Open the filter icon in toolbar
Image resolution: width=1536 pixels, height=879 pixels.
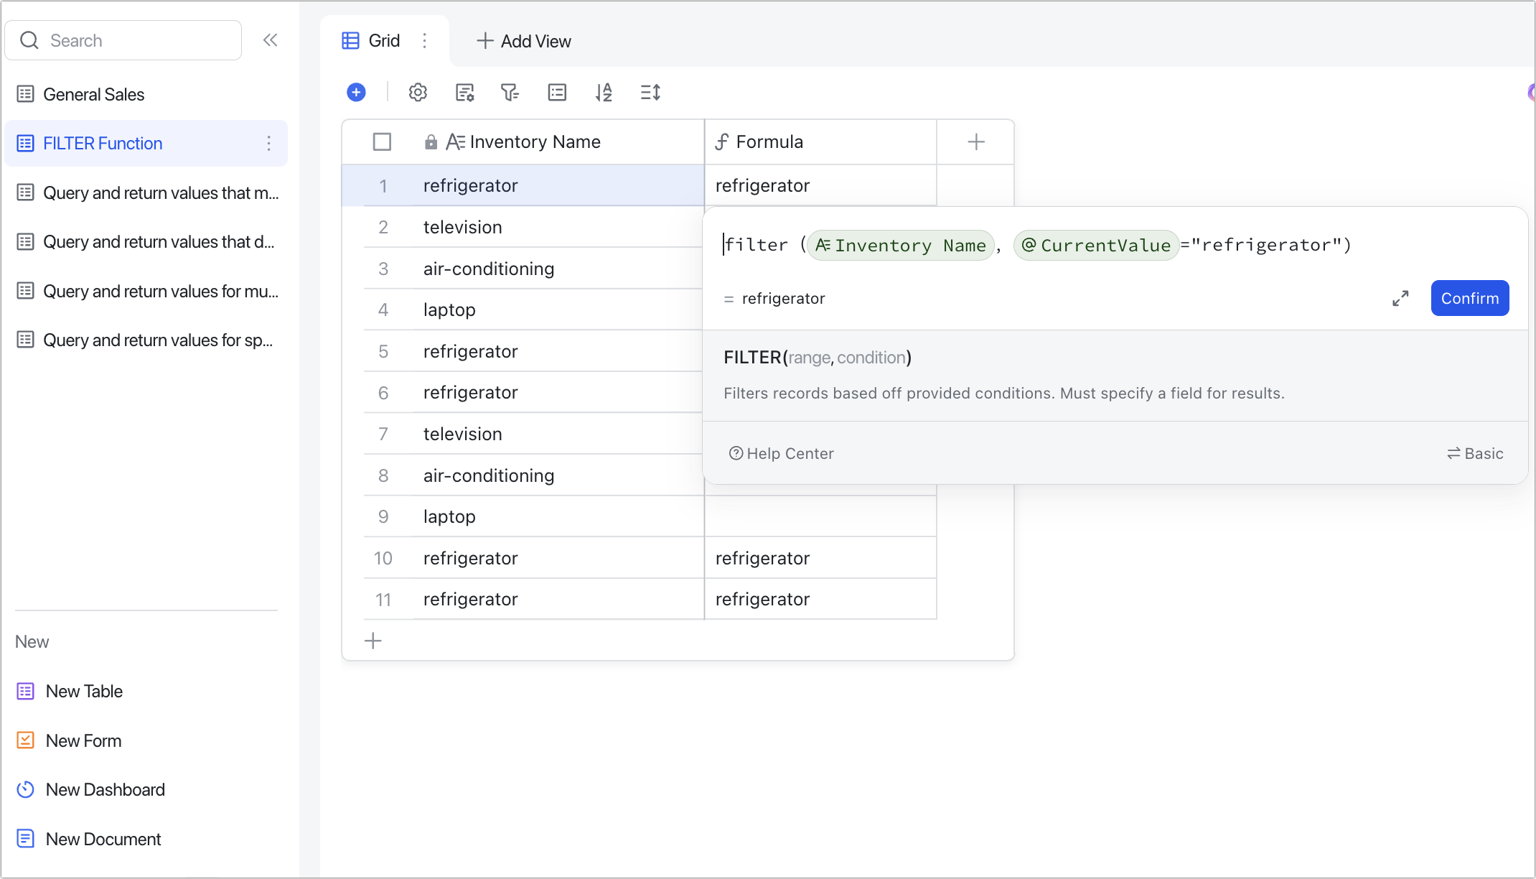coord(510,92)
